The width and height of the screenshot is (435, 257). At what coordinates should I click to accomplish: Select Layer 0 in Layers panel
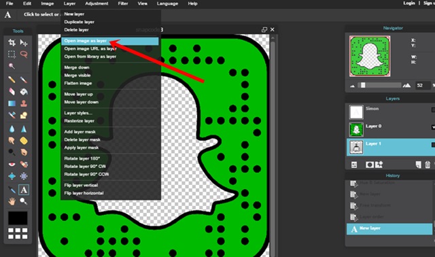[x=391, y=130]
